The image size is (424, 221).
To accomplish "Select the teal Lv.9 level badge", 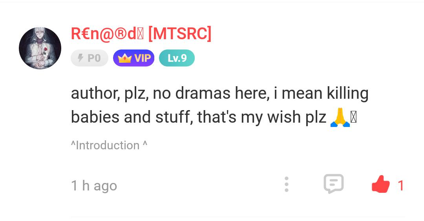I will coord(177,58).
